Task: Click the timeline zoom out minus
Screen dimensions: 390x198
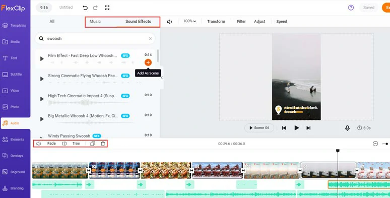Action: coord(375,144)
